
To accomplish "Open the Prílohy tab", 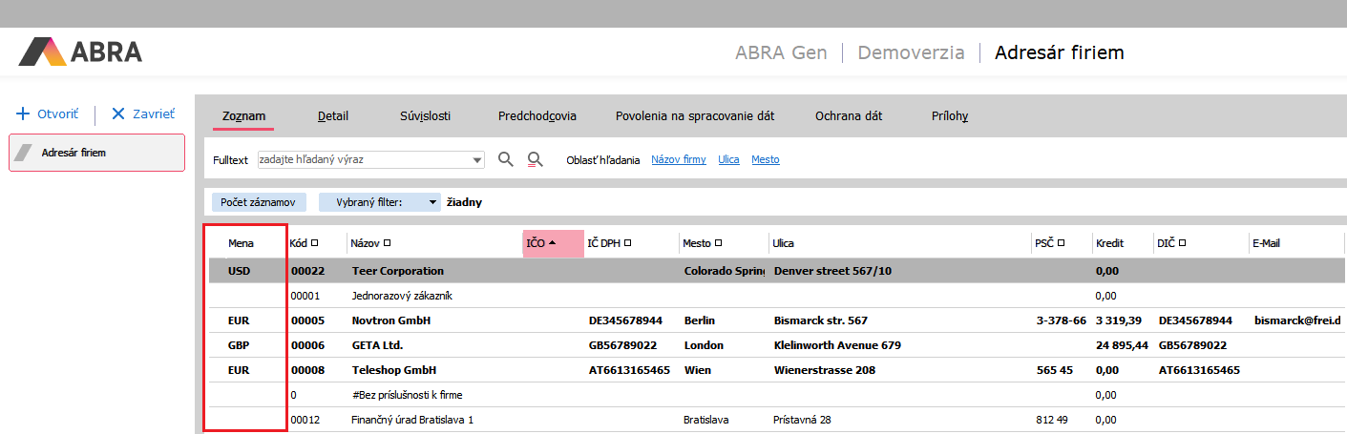I will (950, 116).
